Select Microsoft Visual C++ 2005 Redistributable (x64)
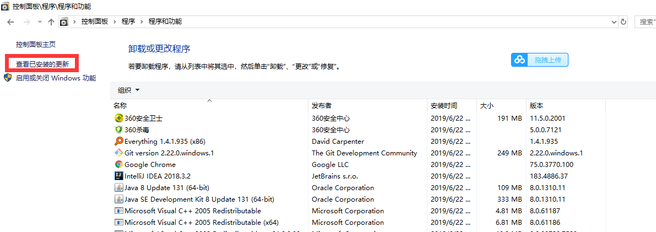 [x=202, y=223]
